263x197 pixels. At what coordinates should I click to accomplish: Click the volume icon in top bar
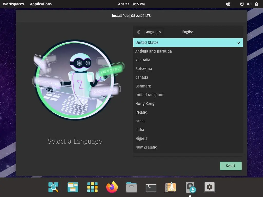click(x=249, y=4)
